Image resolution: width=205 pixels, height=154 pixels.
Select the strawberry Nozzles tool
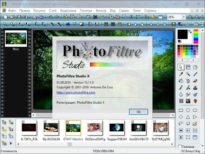click(195, 101)
